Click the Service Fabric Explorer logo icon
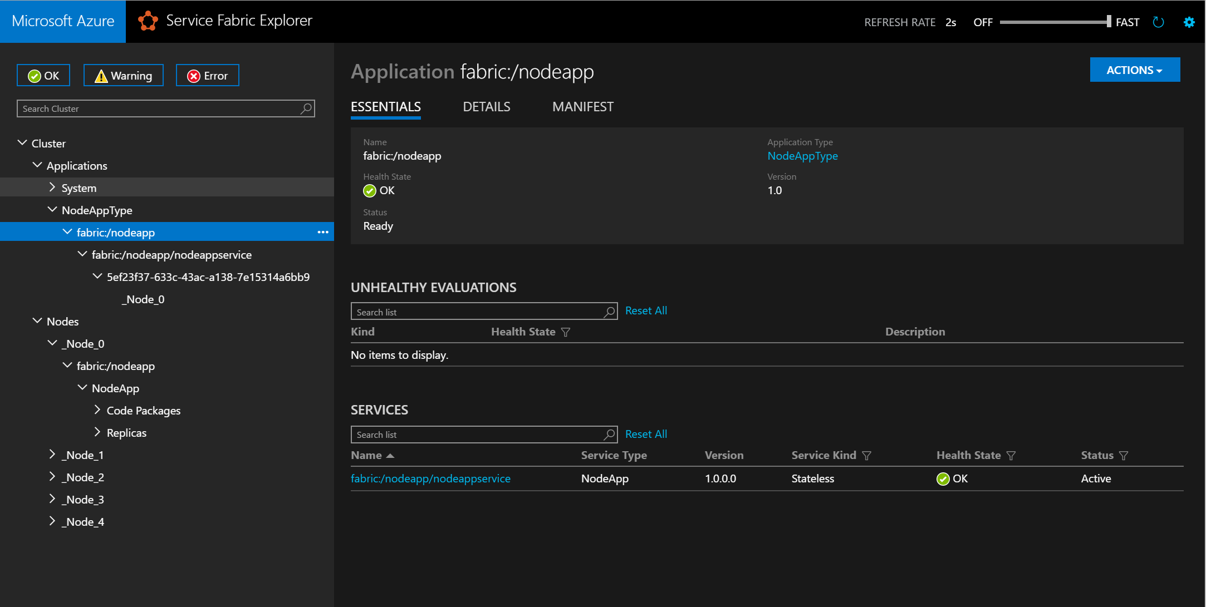1206x607 pixels. 148,21
